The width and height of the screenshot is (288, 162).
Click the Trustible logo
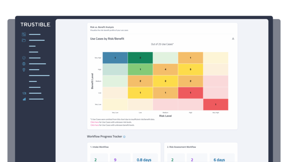click(x=35, y=25)
